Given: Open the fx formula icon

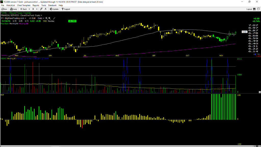Looking at the screenshot, I should pos(46,9).
